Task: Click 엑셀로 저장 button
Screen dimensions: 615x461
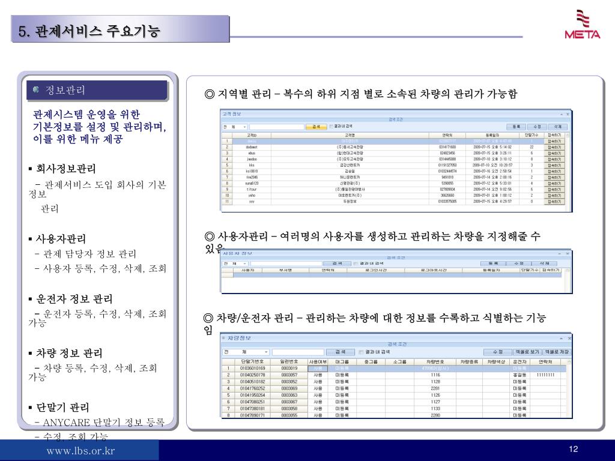Action: click(556, 352)
